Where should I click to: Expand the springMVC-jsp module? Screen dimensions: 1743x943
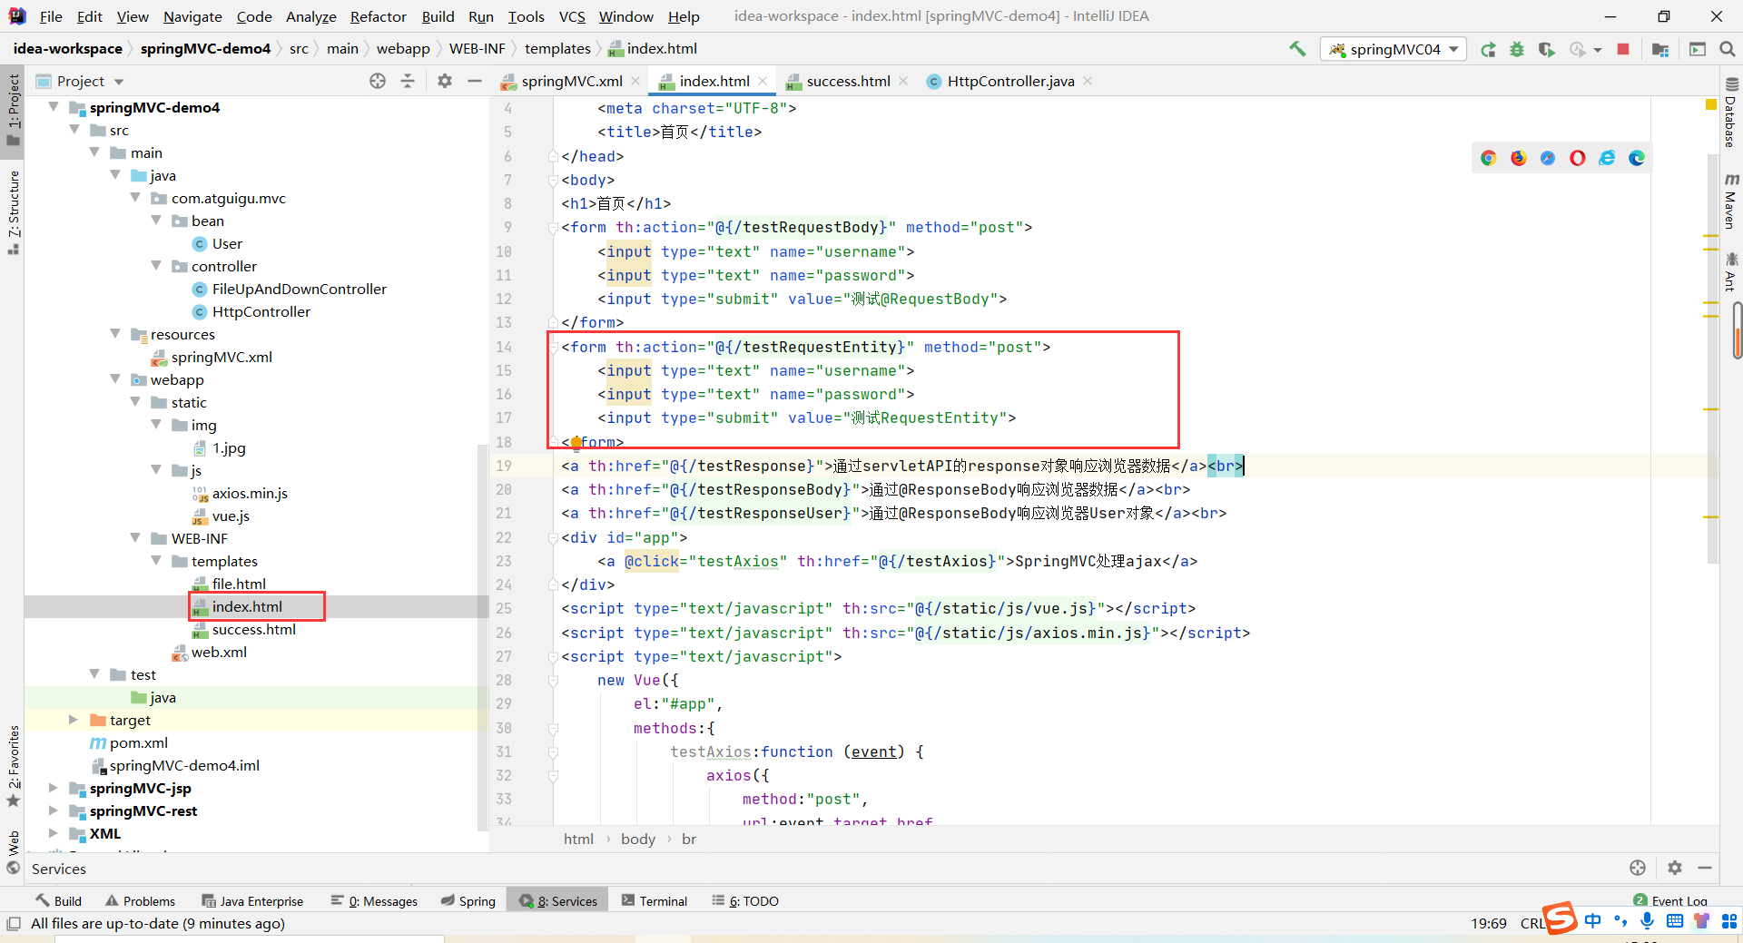(54, 788)
